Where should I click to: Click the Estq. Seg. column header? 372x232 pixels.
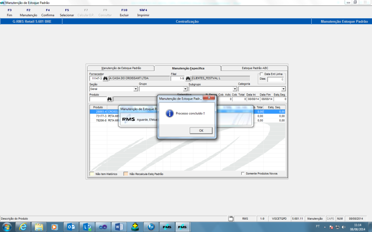click(274, 107)
